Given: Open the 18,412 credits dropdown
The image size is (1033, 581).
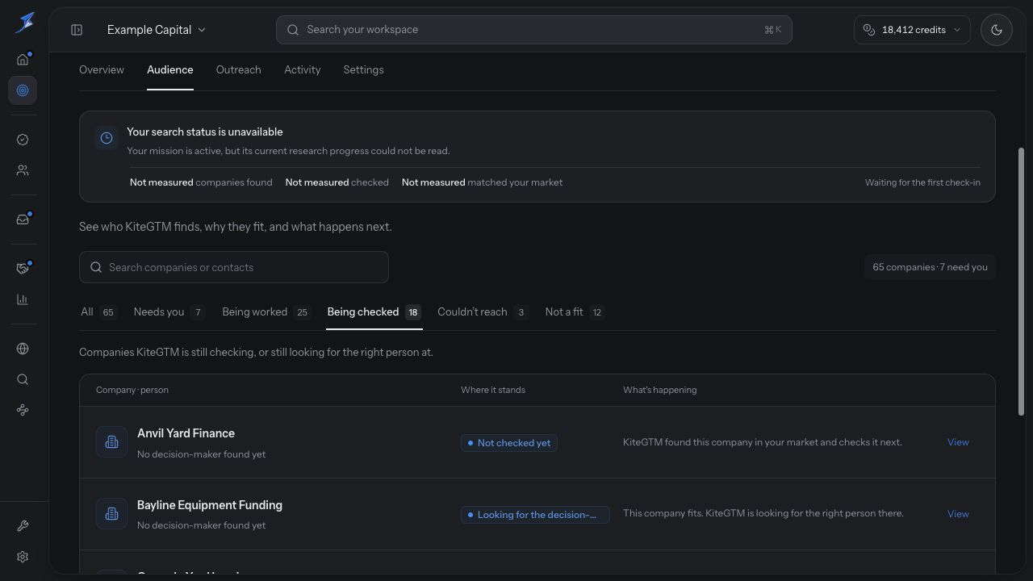Looking at the screenshot, I should pos(912,30).
